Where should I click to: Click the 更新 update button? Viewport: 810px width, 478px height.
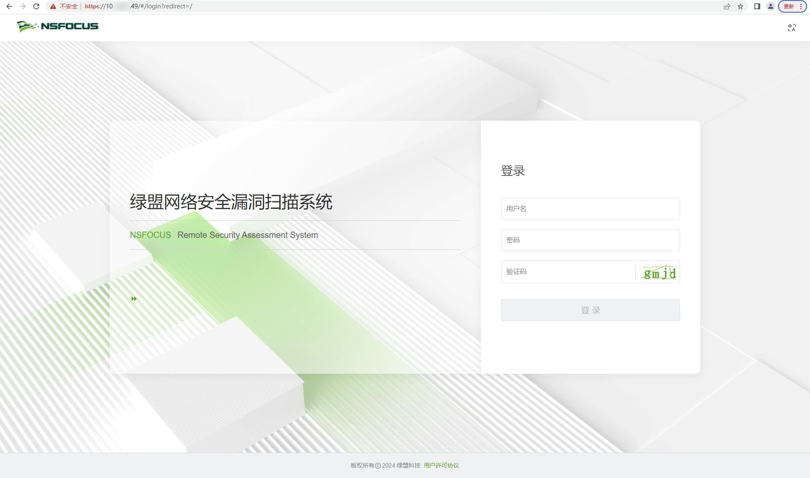(x=788, y=6)
